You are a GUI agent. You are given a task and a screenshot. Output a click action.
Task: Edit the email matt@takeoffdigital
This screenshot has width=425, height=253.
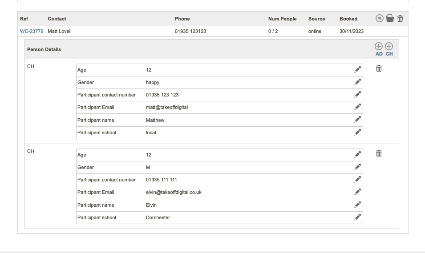(x=357, y=107)
